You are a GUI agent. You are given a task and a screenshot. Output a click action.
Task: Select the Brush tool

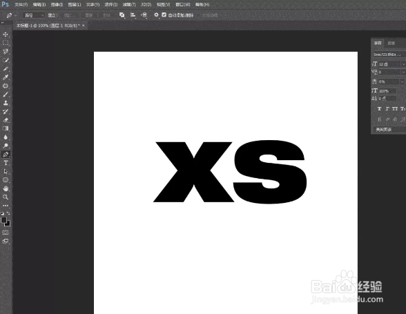[6, 95]
